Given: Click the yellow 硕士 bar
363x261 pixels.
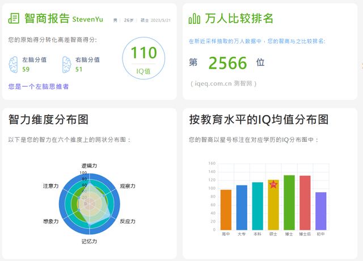Looking at the screenshot, I should click(x=273, y=205).
